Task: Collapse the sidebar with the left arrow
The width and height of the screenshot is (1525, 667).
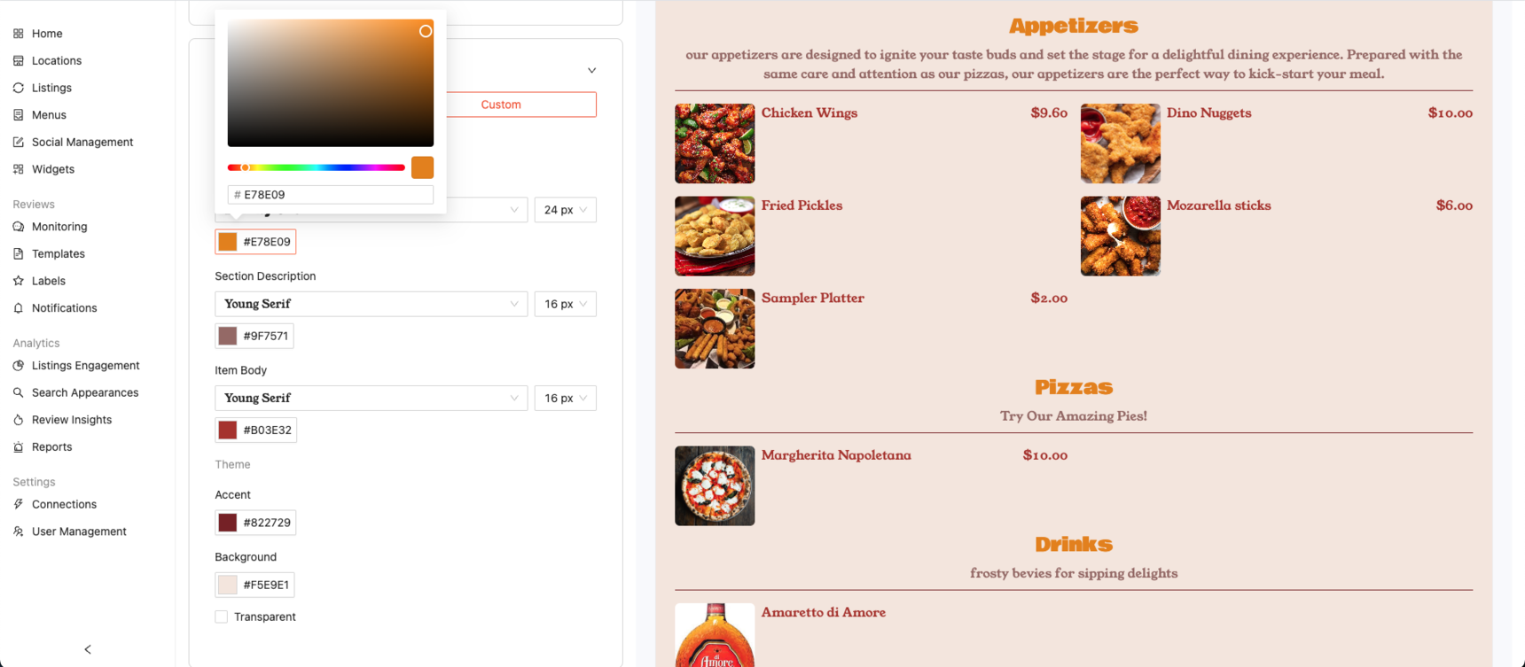Action: [88, 649]
